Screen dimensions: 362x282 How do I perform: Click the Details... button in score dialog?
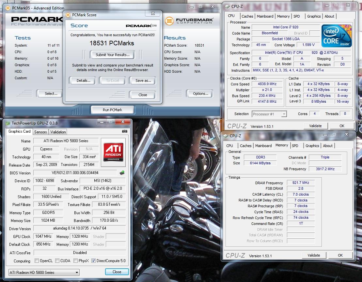click(83, 81)
